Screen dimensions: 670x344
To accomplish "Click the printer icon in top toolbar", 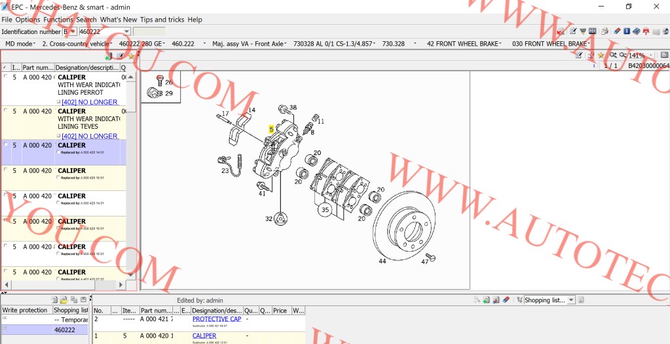I will tap(605, 31).
